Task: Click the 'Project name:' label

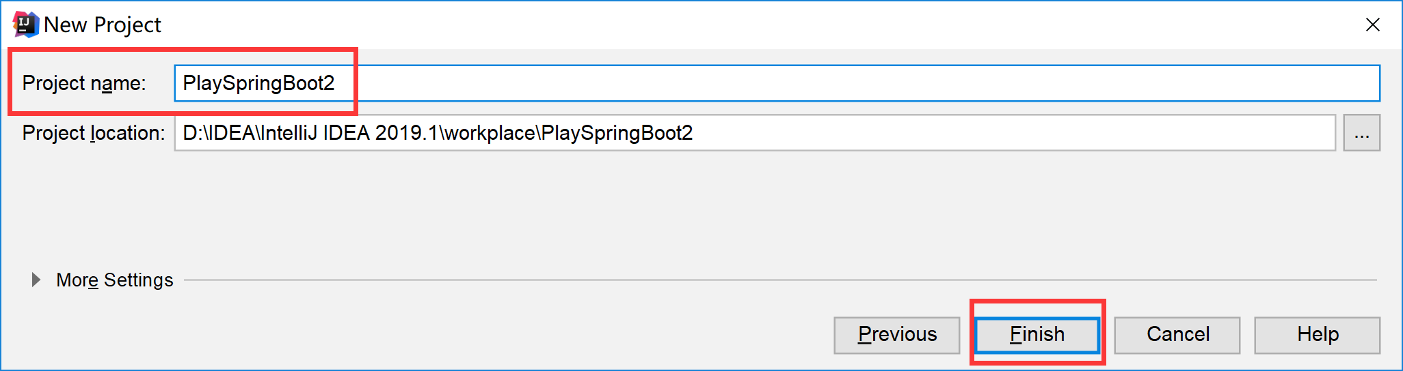Action: coord(83,83)
